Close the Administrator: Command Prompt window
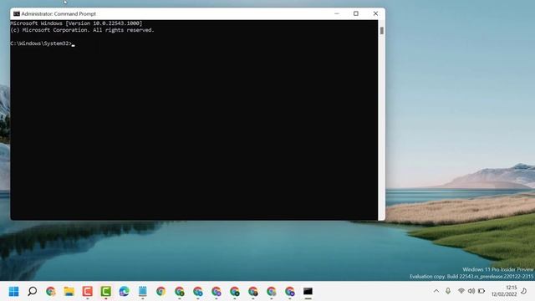Screen dimensions: 535x301 pos(375,13)
